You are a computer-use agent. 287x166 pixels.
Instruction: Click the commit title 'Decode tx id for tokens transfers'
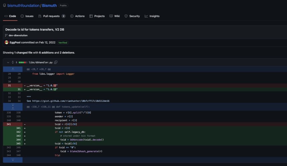(35, 29)
